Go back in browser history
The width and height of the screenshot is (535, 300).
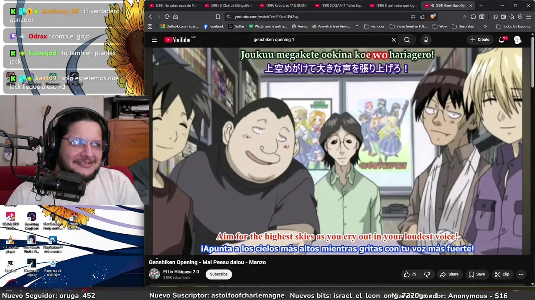[150, 17]
